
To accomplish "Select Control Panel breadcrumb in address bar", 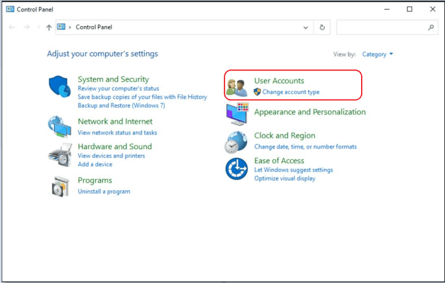I will (x=94, y=27).
